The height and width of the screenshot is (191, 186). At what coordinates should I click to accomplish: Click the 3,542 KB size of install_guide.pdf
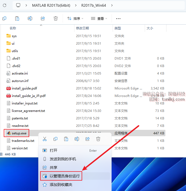[x=157, y=88]
